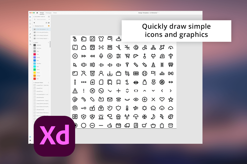Pick the Red color swatch
The height and width of the screenshot is (164, 247).
click(x=35, y=79)
